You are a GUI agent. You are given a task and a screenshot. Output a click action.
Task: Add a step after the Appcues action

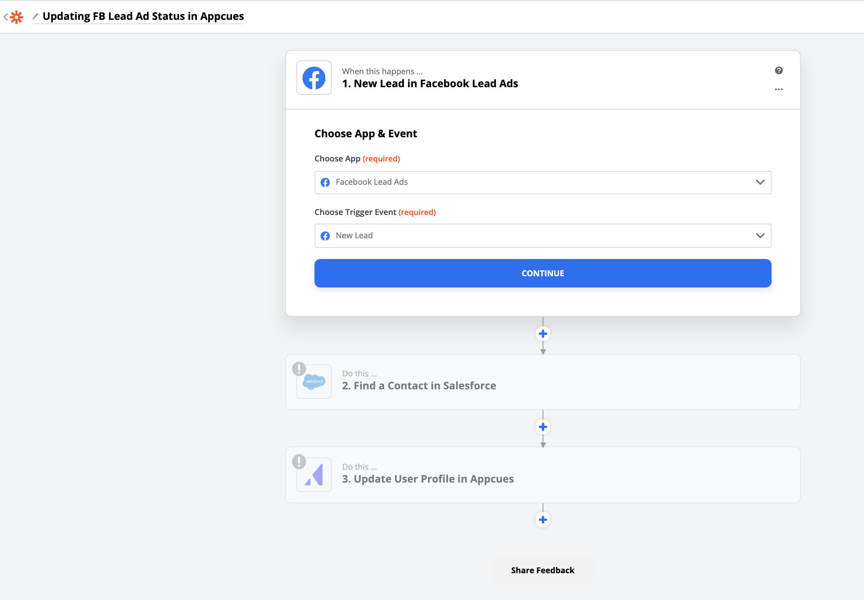(x=543, y=520)
